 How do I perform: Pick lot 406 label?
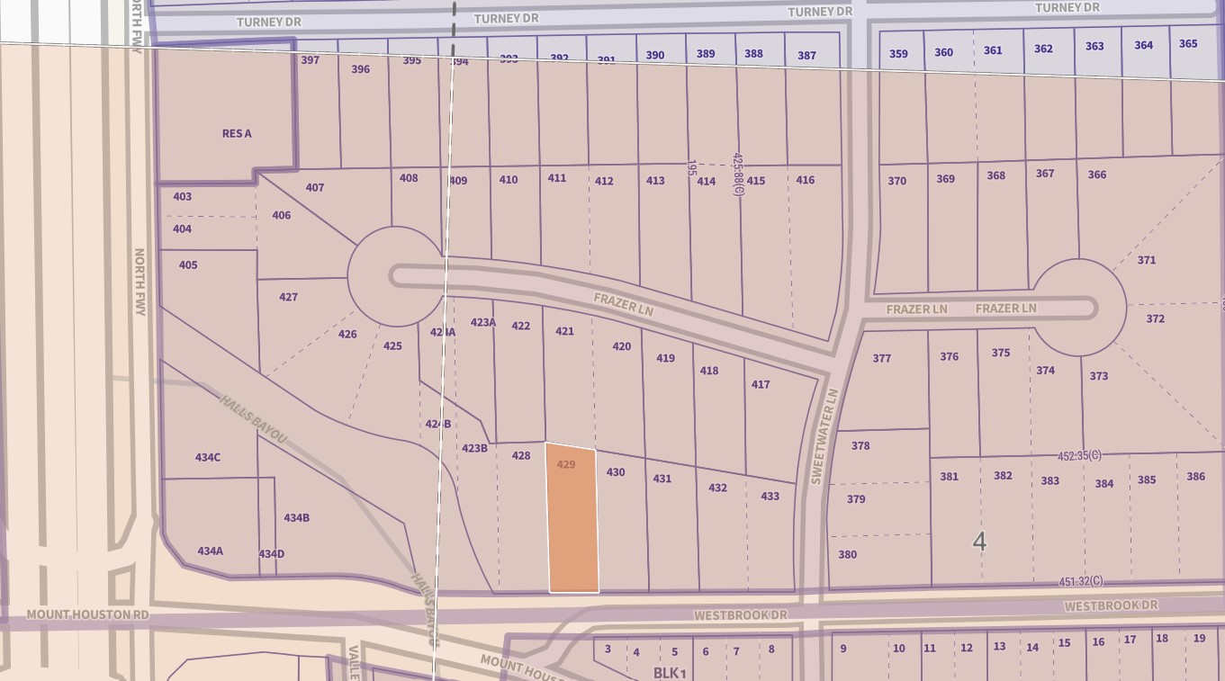pos(282,215)
